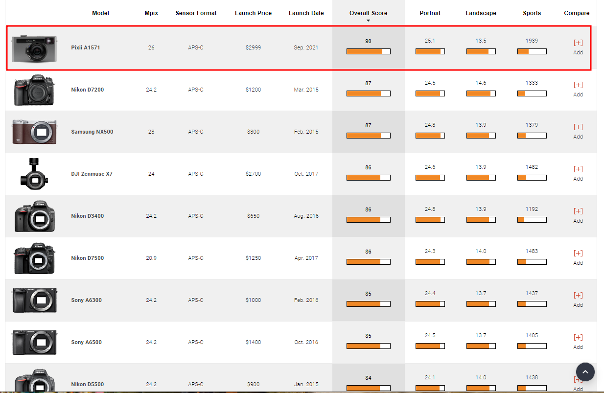
Task: Click Nikon D7200 overall score bar
Action: point(369,93)
